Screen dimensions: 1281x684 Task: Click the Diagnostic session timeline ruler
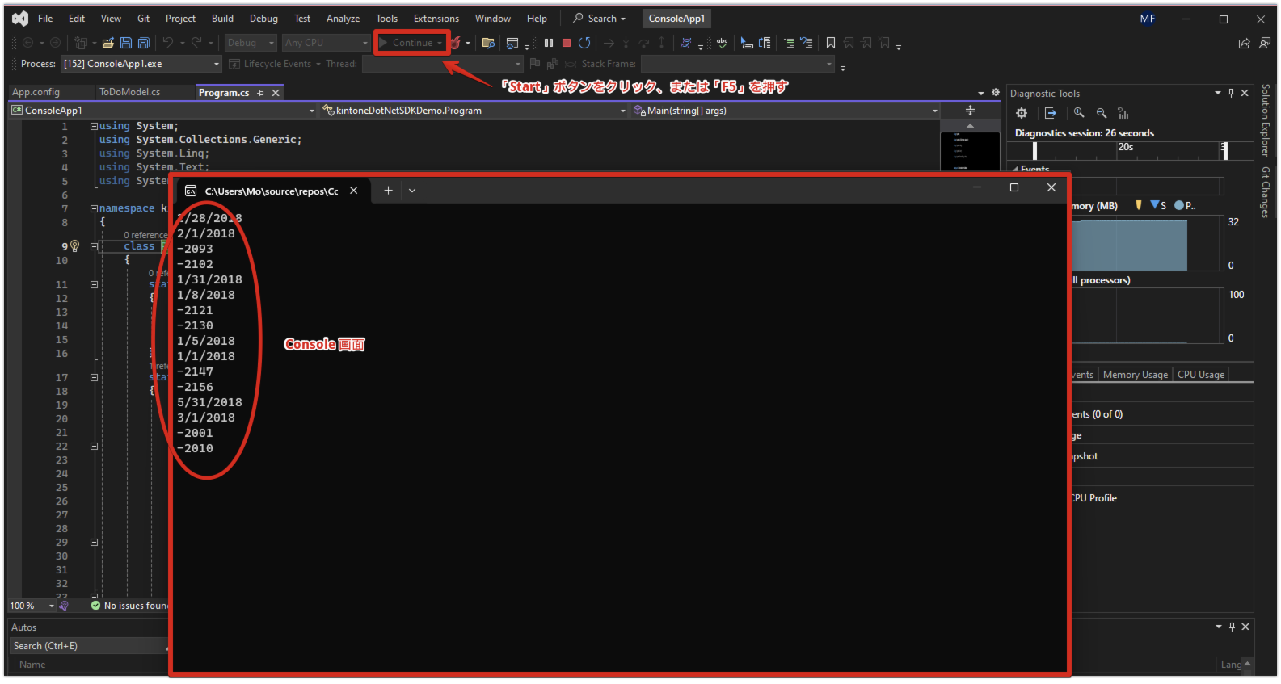click(1127, 150)
